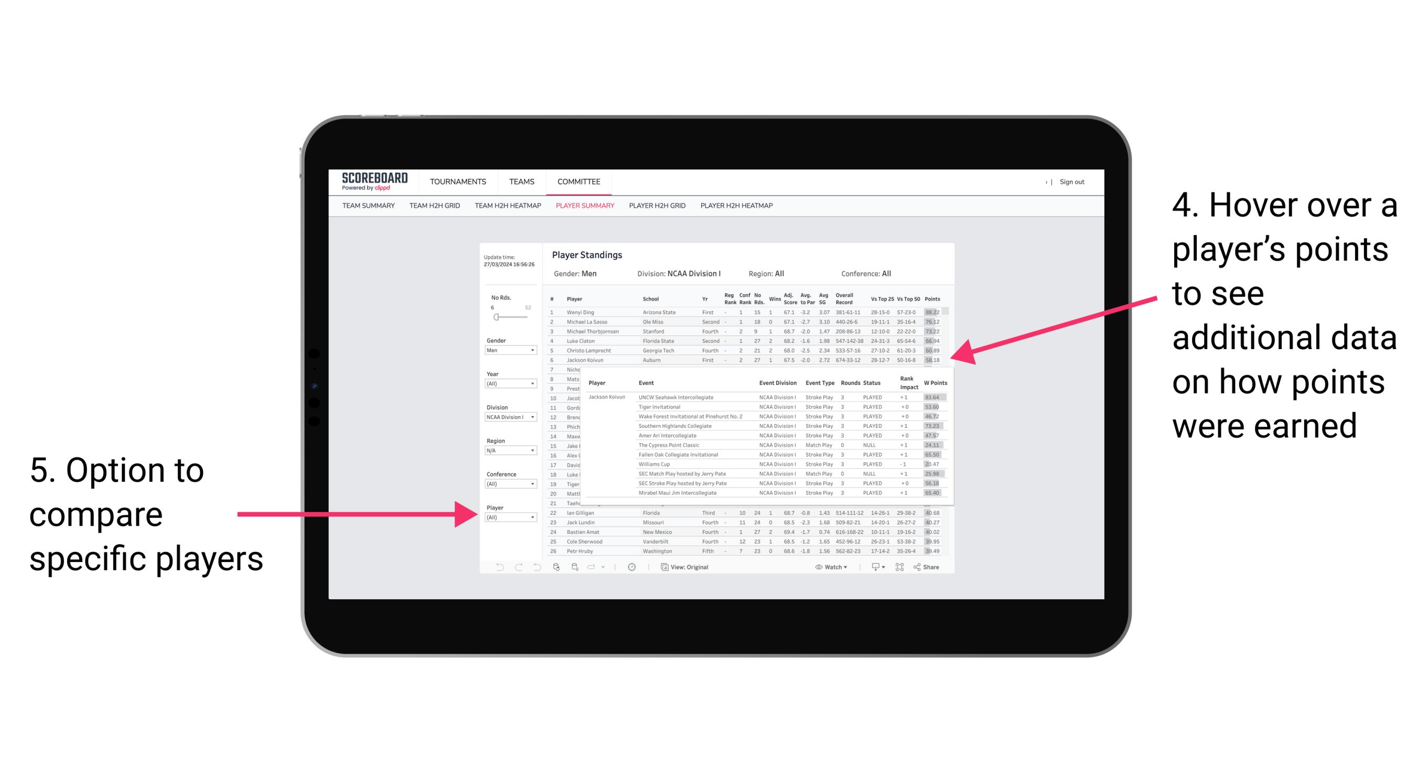Switch to the TEAM SUMMARY tab
Image resolution: width=1428 pixels, height=768 pixels.
373,207
